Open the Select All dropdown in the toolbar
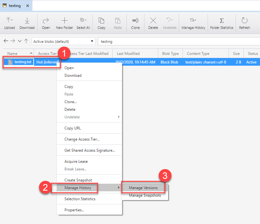The image size is (260, 224). (x=83, y=23)
